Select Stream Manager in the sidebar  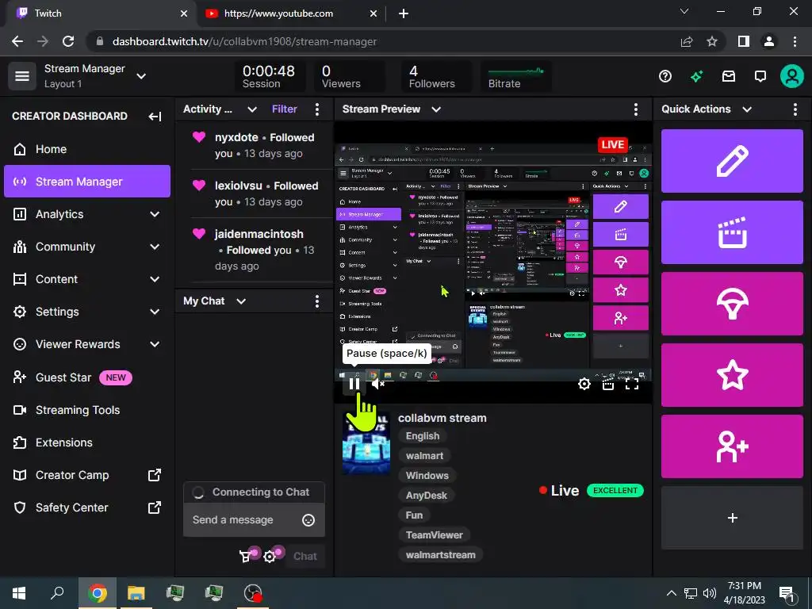coord(87,182)
